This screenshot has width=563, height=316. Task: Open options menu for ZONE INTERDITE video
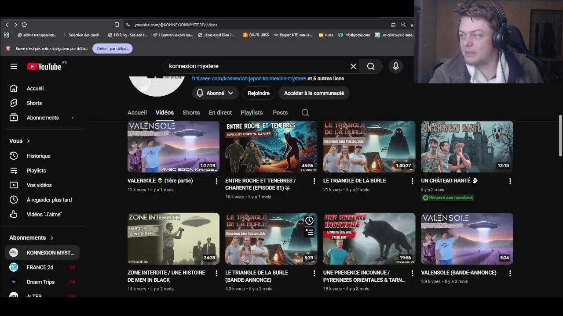coord(216,273)
